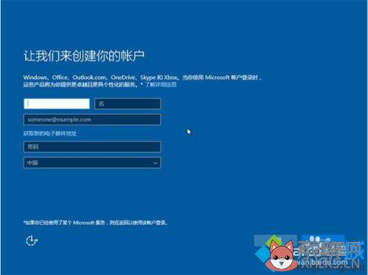The width and height of the screenshot is (368, 275).
Task: Click the given name (名) field
Action: click(127, 104)
